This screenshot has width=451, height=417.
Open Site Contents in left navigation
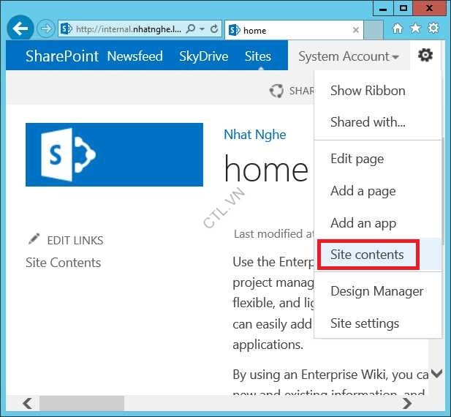(x=63, y=263)
